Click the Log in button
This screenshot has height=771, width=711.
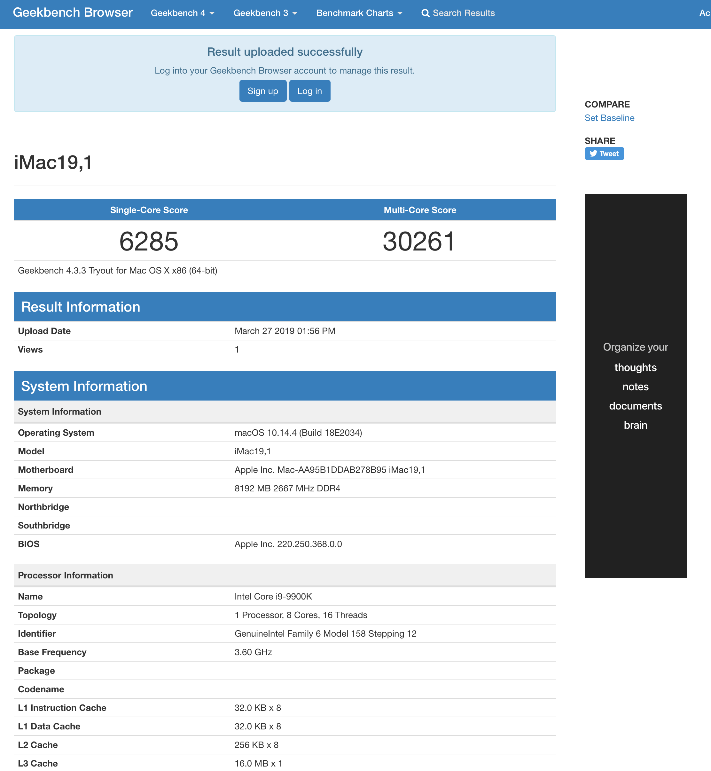310,91
